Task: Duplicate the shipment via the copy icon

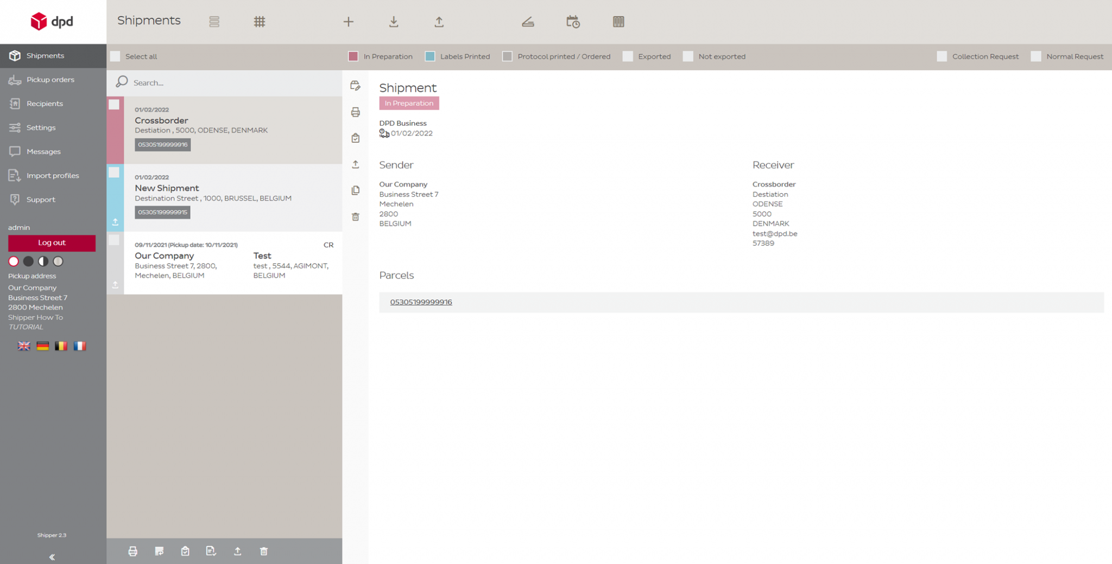Action: [x=356, y=190]
